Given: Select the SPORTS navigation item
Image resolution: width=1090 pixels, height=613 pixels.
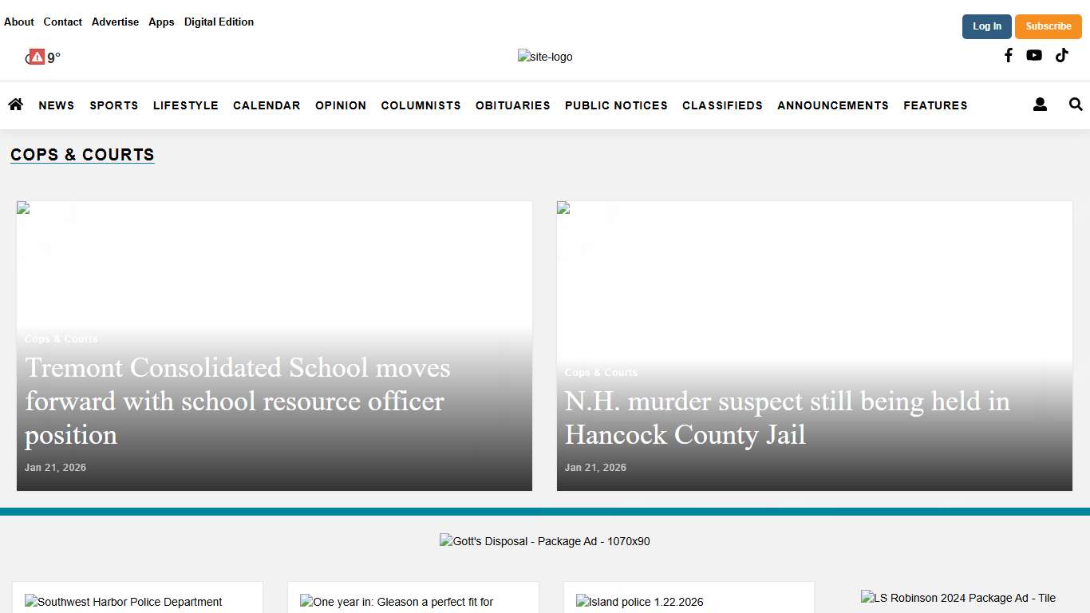Looking at the screenshot, I should click(x=113, y=105).
